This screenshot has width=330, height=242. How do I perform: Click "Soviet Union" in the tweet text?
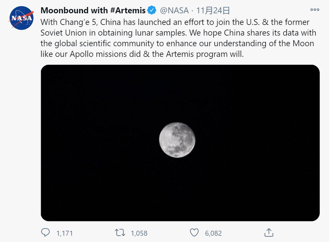coord(62,33)
